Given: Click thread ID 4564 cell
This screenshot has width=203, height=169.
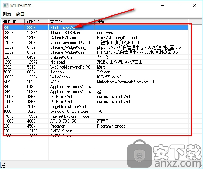Looking at the screenshot, I should [x=31, y=126].
